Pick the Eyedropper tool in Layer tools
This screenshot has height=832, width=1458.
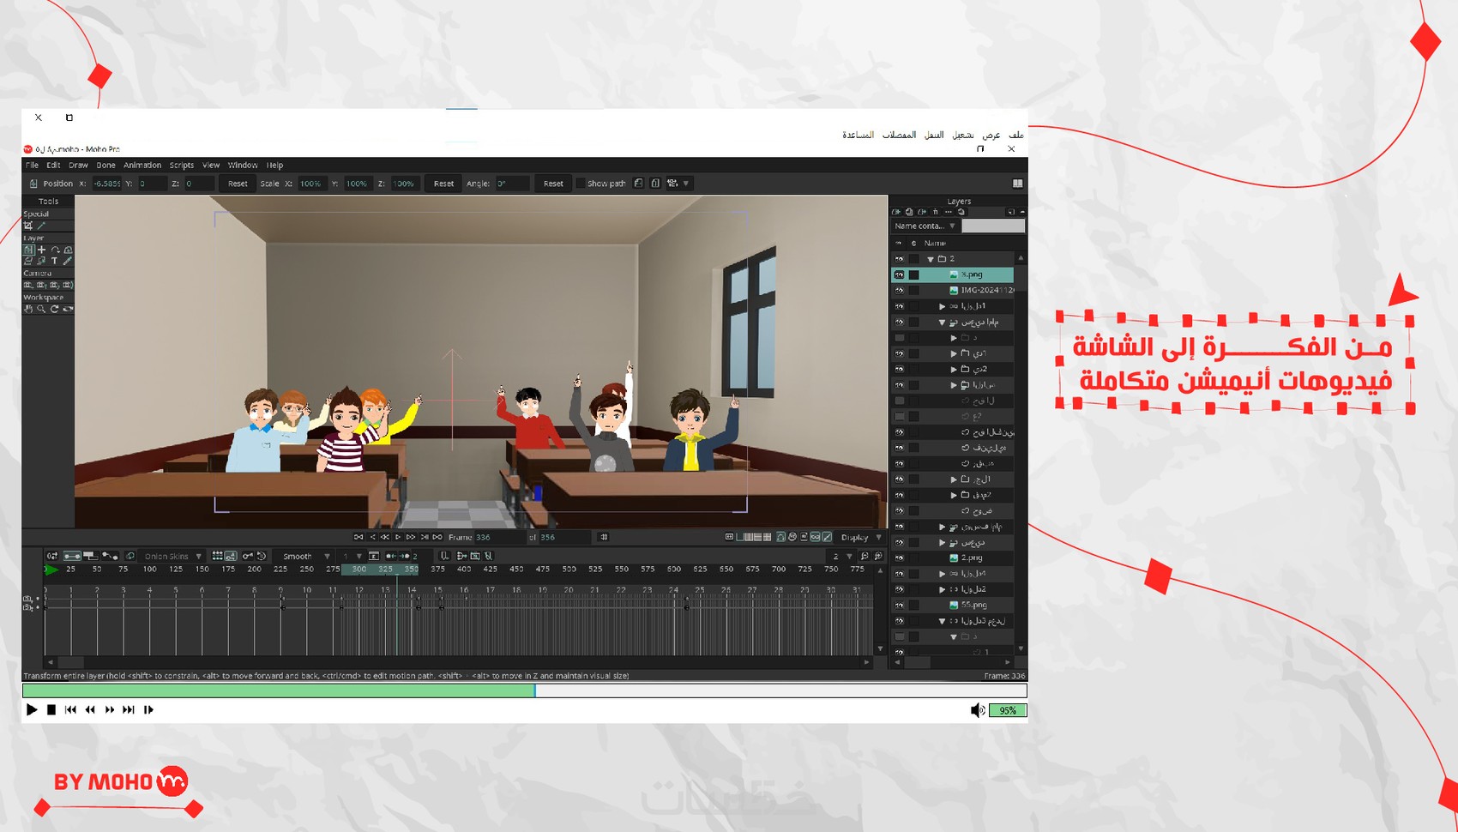68,261
